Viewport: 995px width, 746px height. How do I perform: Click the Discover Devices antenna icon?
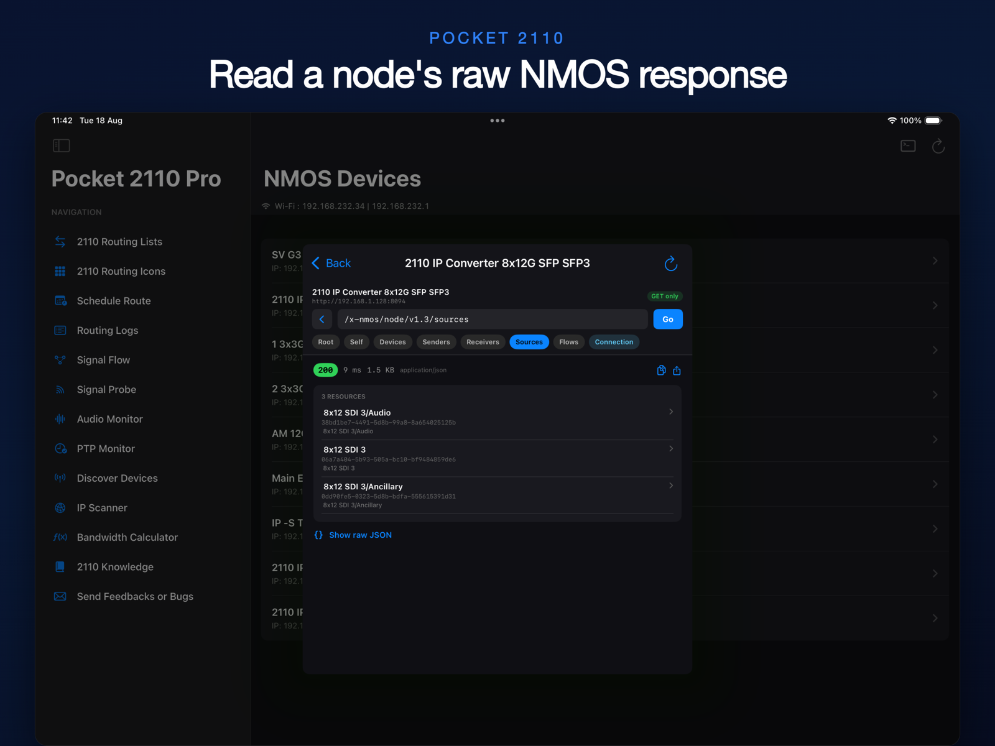tap(60, 478)
